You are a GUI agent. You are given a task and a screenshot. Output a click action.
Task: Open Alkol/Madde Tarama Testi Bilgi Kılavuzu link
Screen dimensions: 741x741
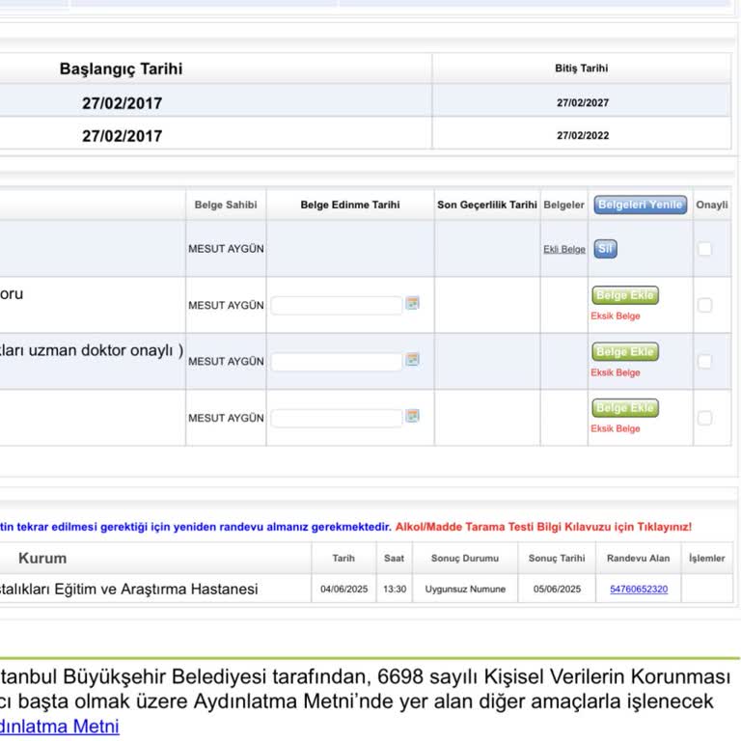pos(543,527)
